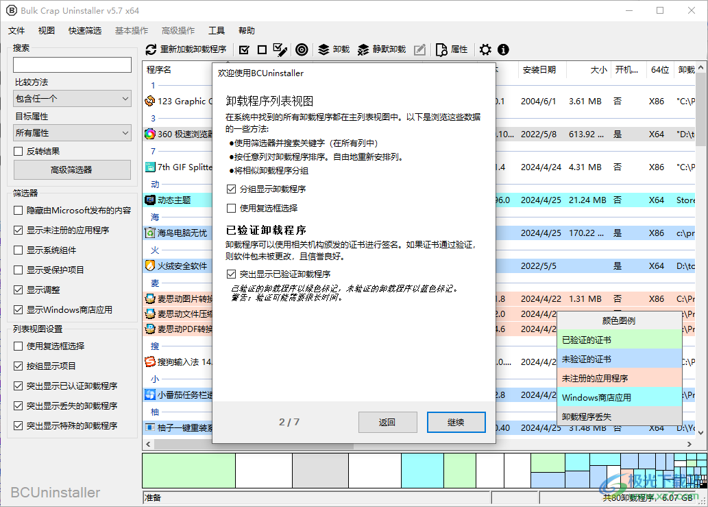Click 继续 button in welcome dialog

click(x=456, y=423)
